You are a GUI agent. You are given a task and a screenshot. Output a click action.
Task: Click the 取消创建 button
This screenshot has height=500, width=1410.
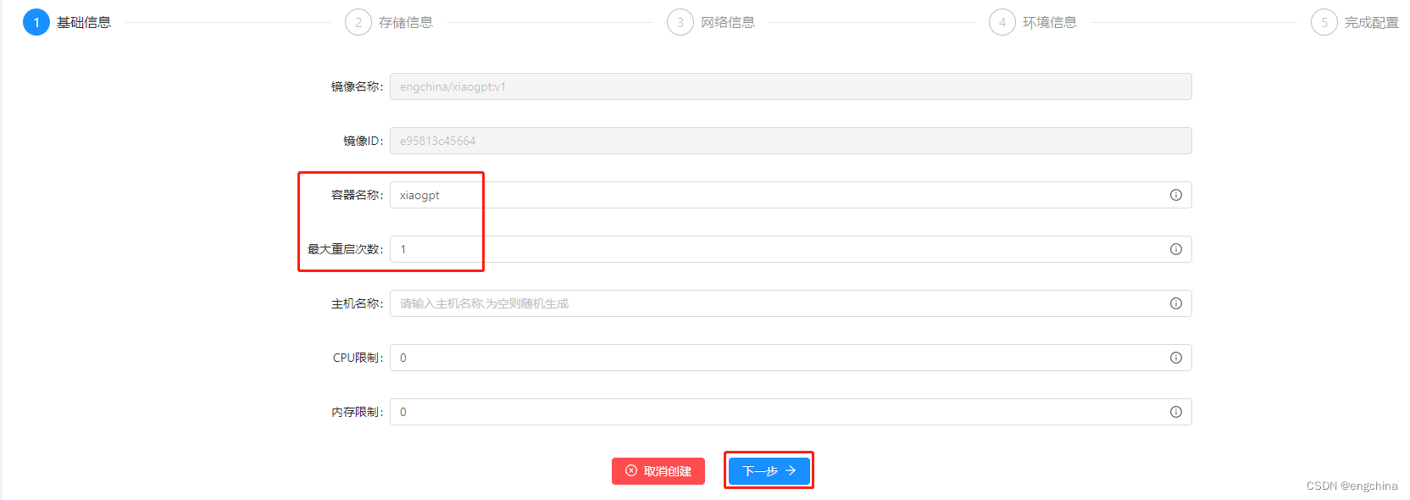click(x=658, y=471)
